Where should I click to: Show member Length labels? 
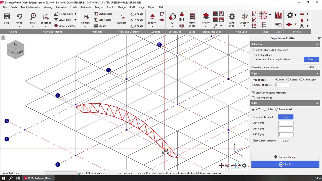coord(100,26)
